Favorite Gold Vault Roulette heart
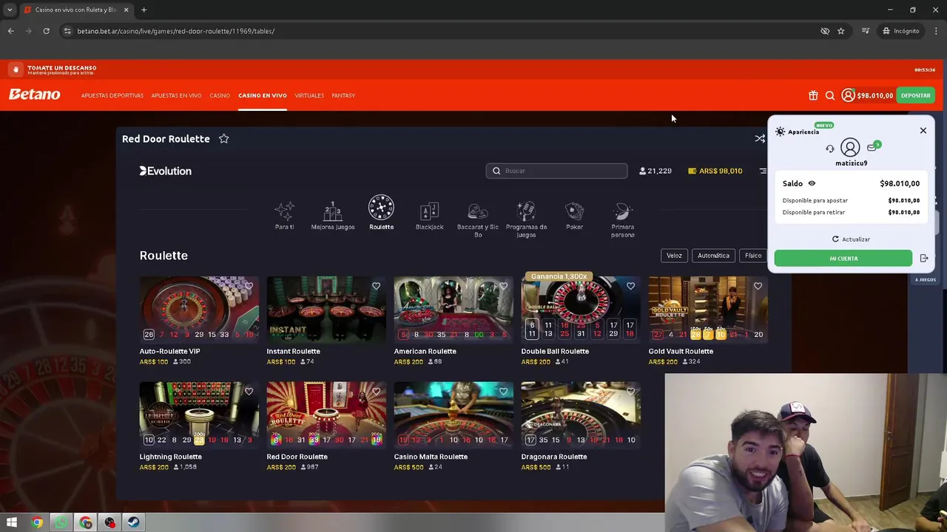Image resolution: width=947 pixels, height=532 pixels. click(x=758, y=286)
